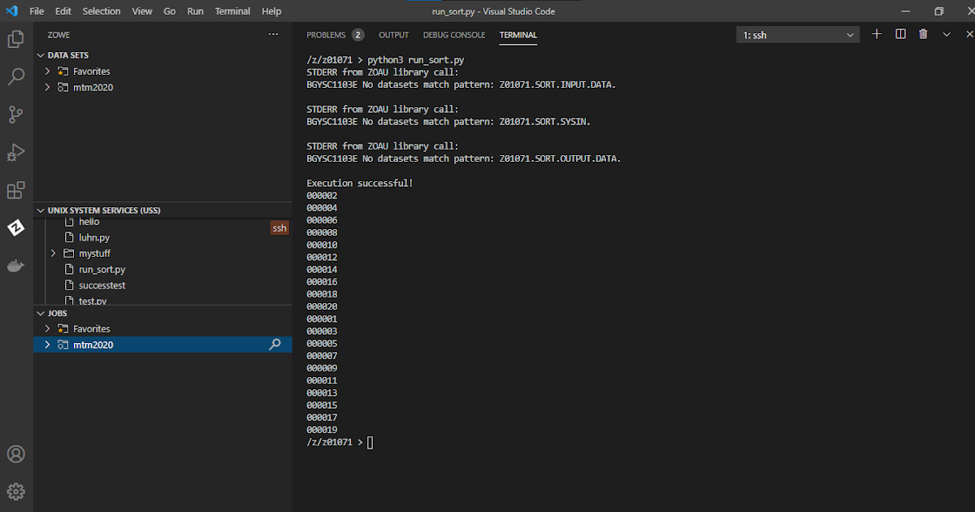The height and width of the screenshot is (512, 975).
Task: Open the Extensions view icon
Action: coord(16,189)
